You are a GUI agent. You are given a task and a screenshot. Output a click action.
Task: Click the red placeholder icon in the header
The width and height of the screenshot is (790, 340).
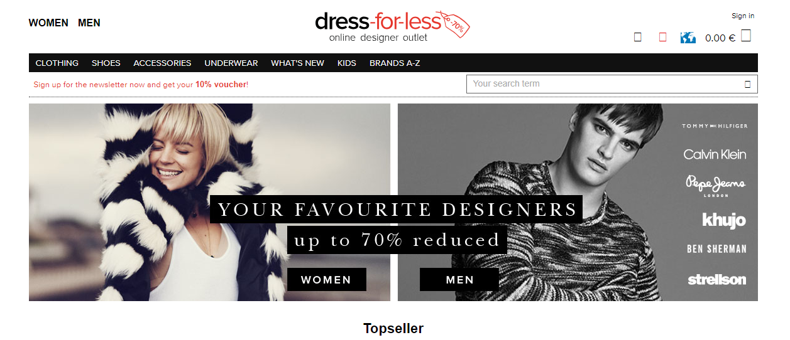click(662, 37)
